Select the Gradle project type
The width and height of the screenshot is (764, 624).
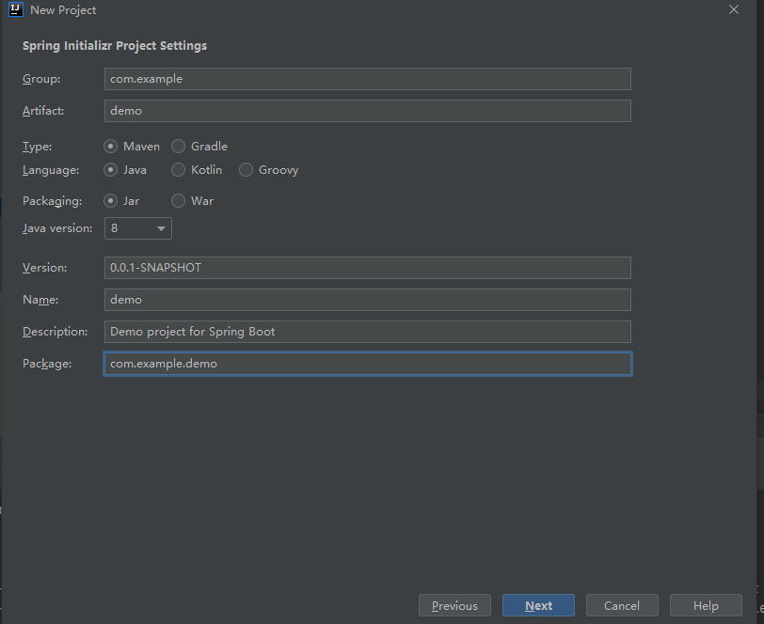pos(179,147)
